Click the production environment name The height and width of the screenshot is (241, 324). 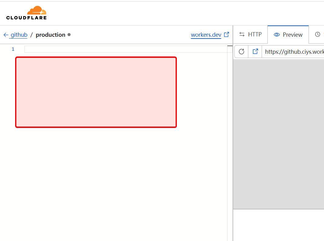click(x=51, y=35)
